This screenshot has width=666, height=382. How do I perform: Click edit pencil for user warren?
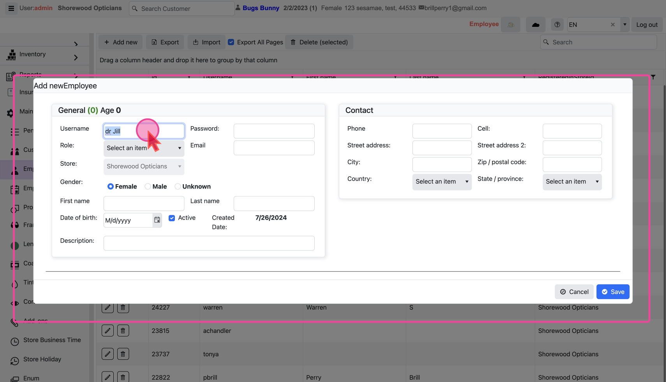pyautogui.click(x=107, y=308)
